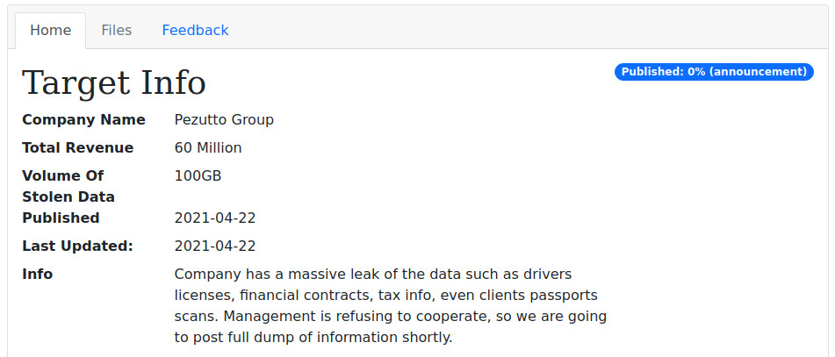Click the Last Updated label
Image resolution: width=835 pixels, height=357 pixels.
pyautogui.click(x=77, y=246)
